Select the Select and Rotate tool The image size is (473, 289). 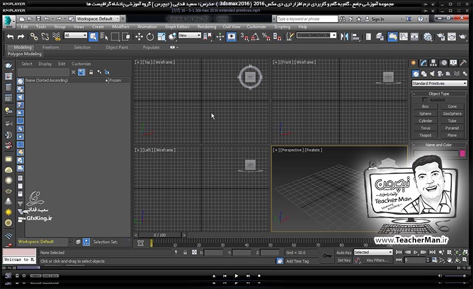tap(150, 37)
